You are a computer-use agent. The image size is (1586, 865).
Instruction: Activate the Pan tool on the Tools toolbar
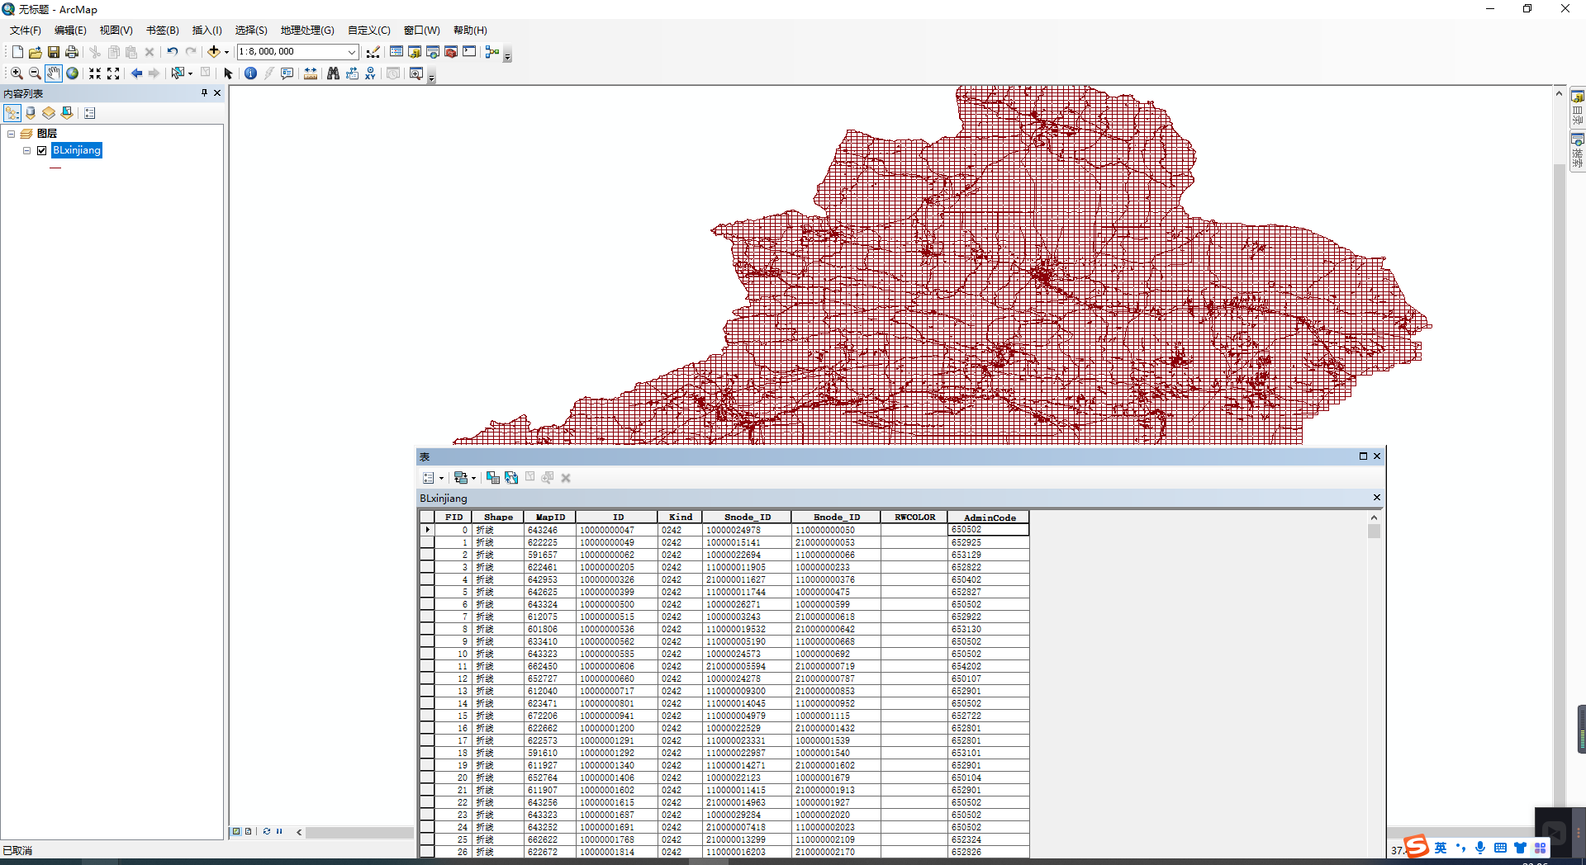53,73
